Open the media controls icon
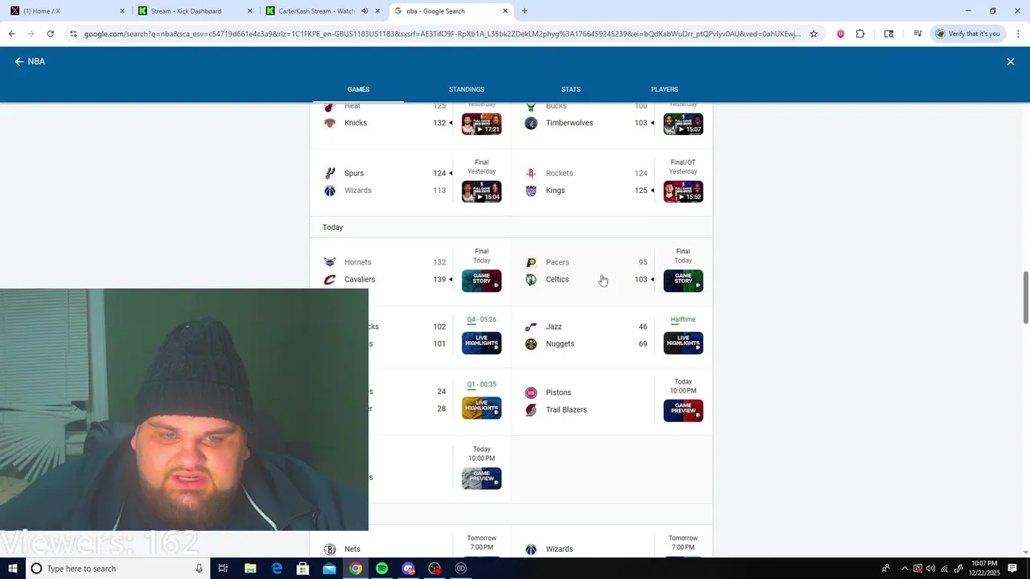The image size is (1030, 579). click(917, 34)
